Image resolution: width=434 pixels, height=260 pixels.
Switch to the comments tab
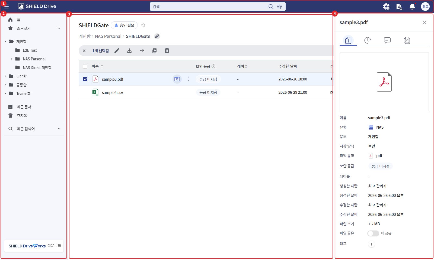click(387, 40)
